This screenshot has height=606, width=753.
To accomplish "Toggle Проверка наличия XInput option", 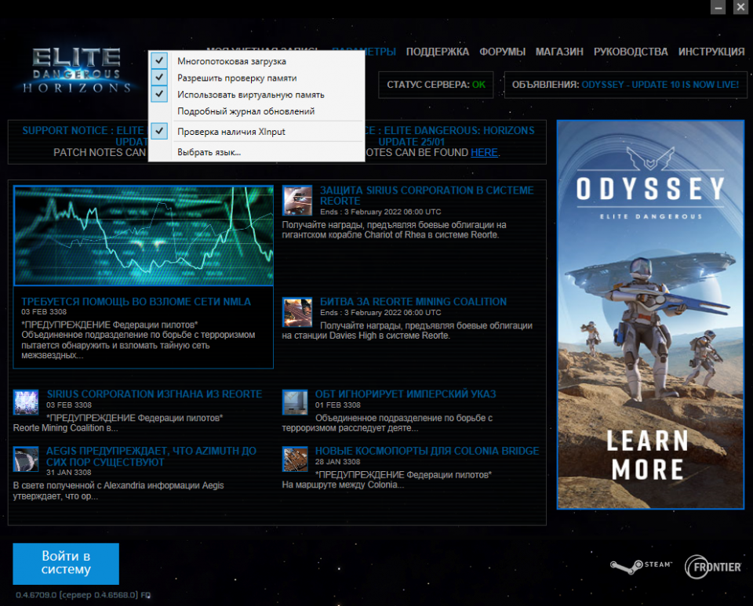I will [x=256, y=132].
